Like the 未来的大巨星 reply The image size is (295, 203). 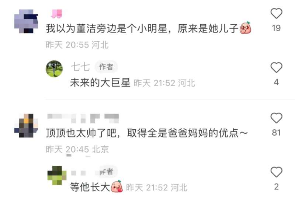point(276,67)
